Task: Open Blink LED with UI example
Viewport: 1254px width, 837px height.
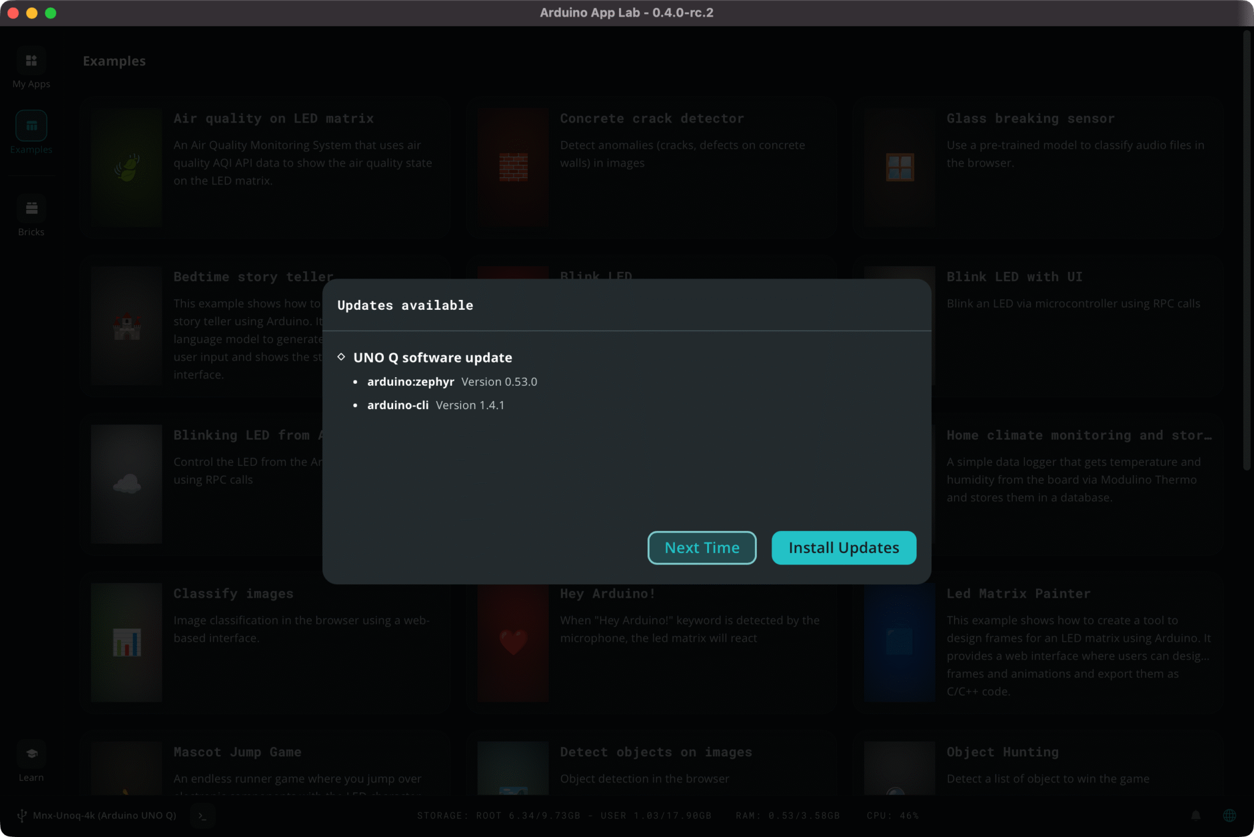Action: [1014, 277]
